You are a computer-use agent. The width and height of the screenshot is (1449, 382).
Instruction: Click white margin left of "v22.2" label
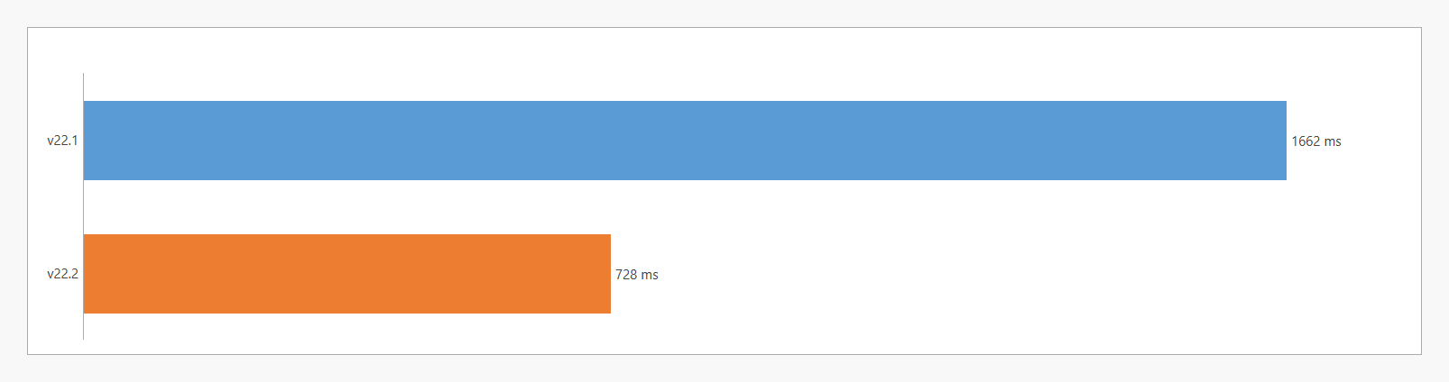click(37, 274)
